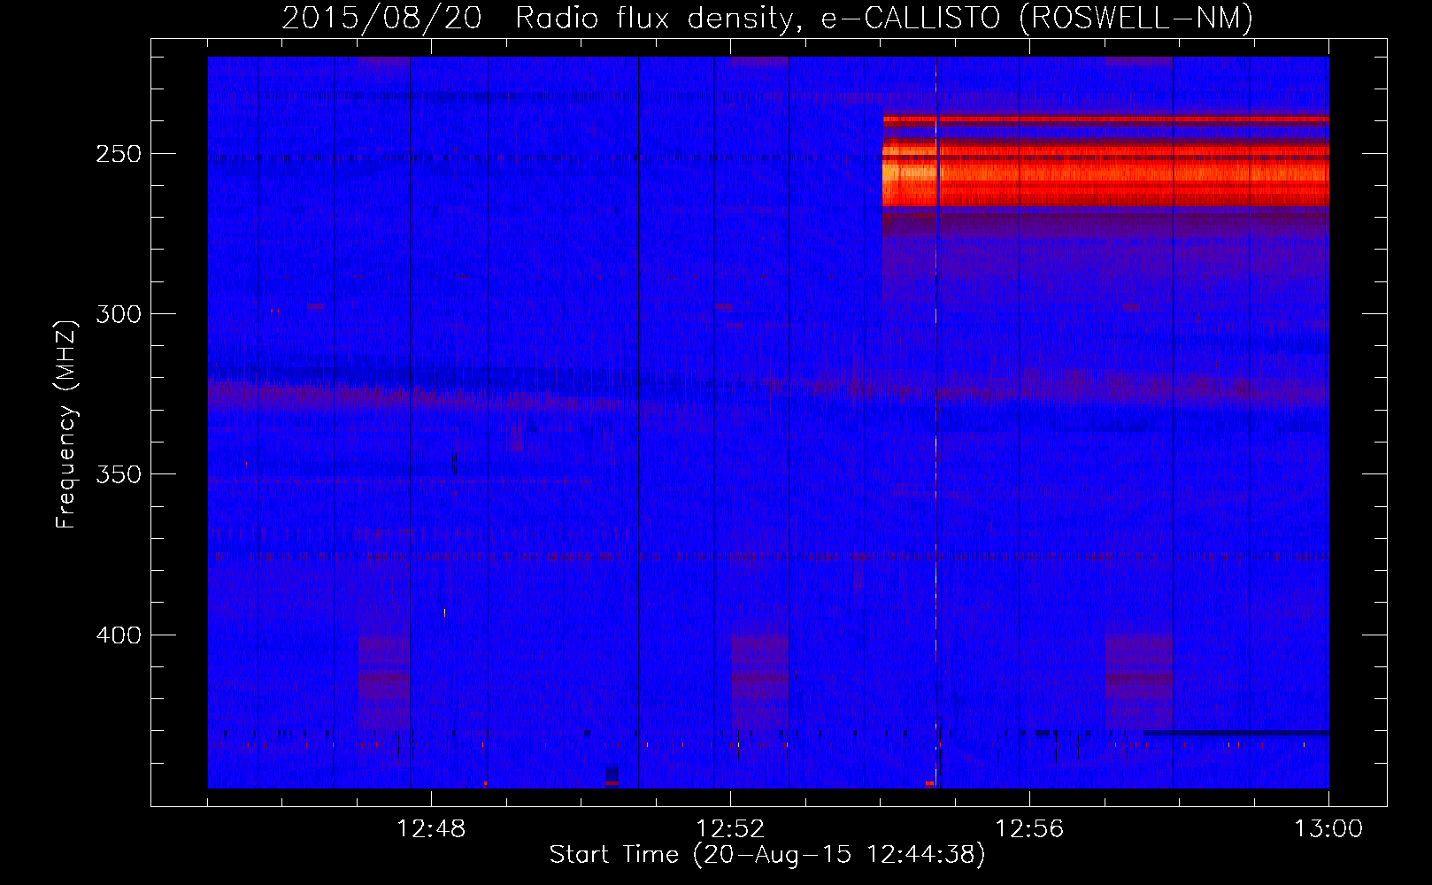Click the "2015/08/20" date in the title
This screenshot has width=1432, height=885.
[381, 18]
